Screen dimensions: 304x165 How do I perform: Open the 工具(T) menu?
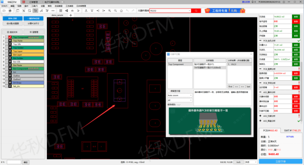[x=35, y=6]
